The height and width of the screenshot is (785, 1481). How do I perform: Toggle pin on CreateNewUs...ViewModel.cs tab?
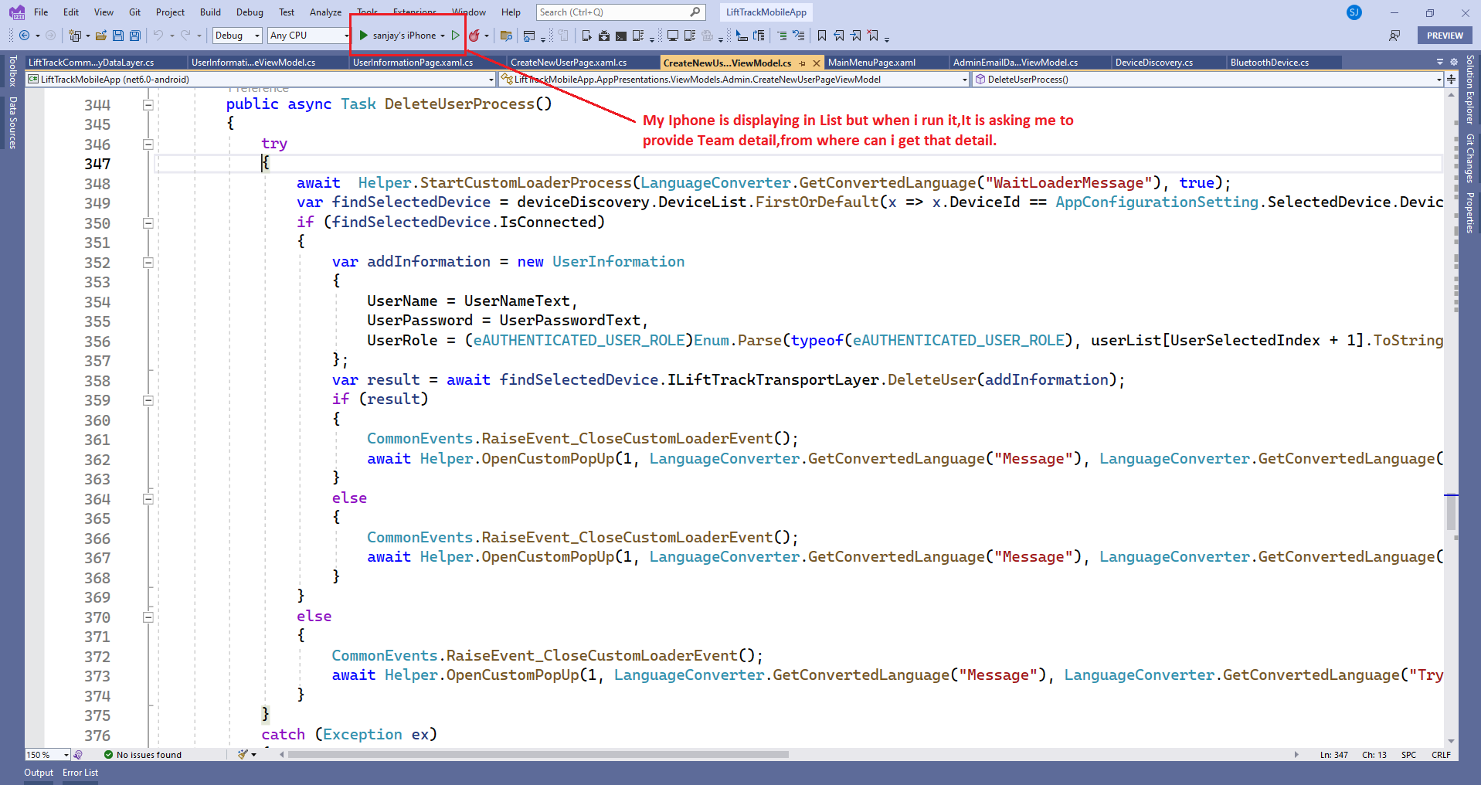click(x=803, y=63)
